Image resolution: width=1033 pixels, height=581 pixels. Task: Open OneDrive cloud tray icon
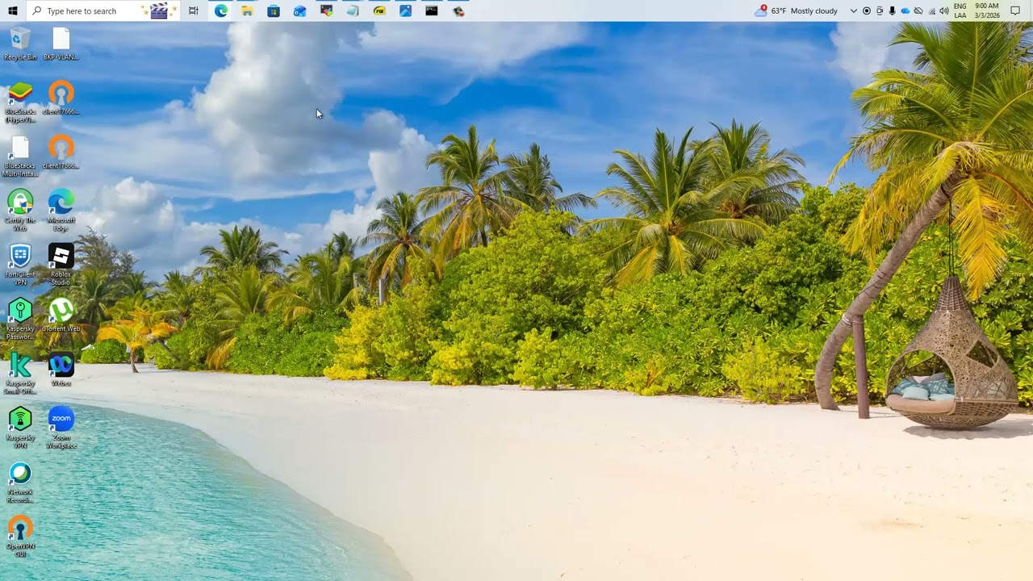coord(905,10)
